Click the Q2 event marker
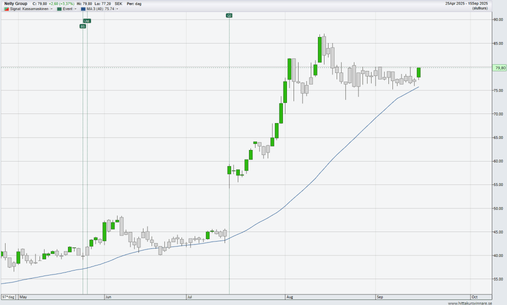507x305 pixels. click(x=229, y=16)
